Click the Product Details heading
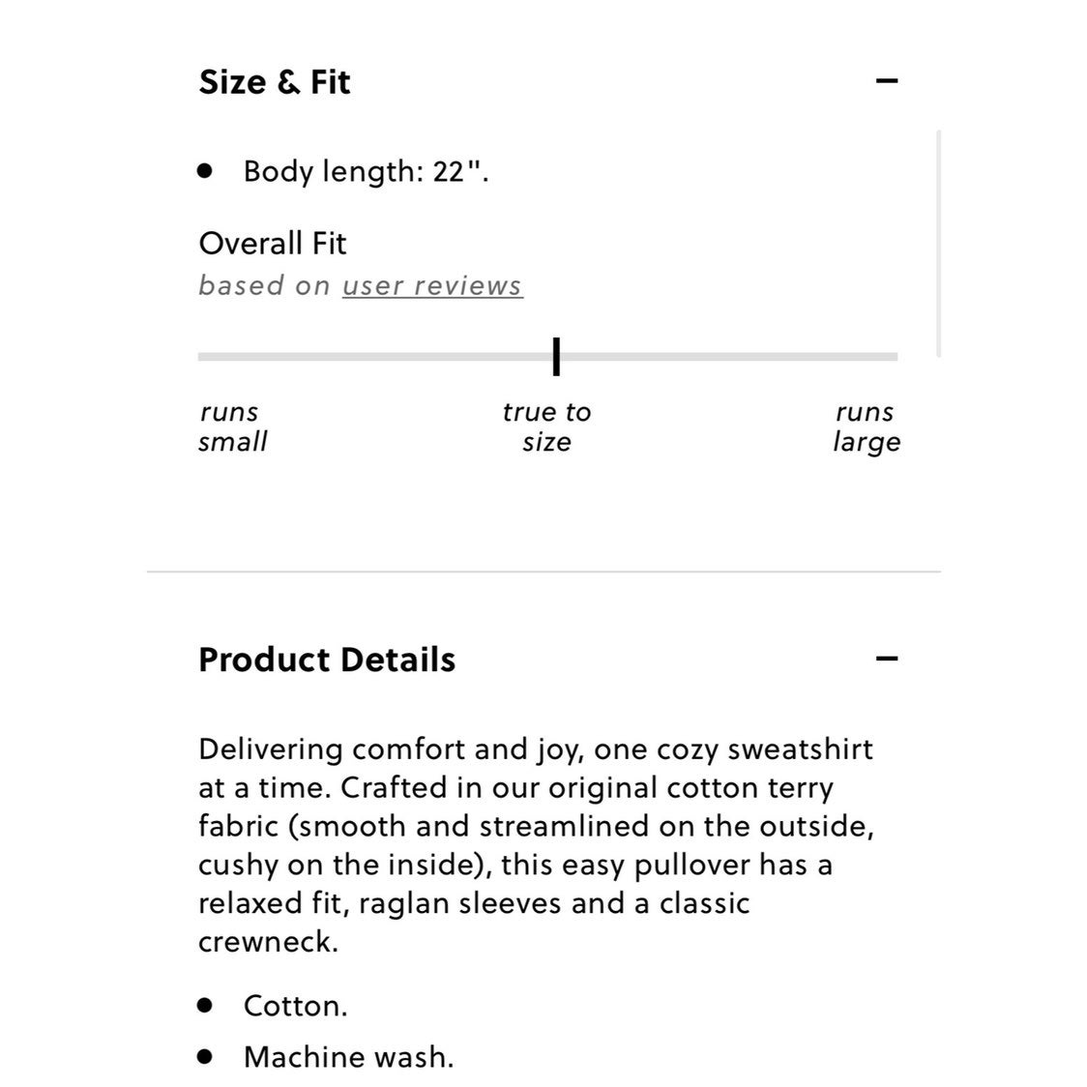The width and height of the screenshot is (1087, 1087). tap(327, 660)
